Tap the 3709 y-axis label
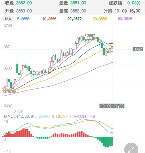 click(8, 26)
